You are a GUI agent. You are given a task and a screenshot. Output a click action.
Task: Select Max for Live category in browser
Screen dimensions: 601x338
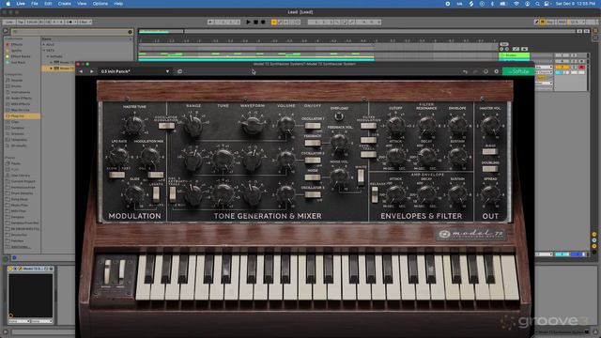(x=21, y=110)
